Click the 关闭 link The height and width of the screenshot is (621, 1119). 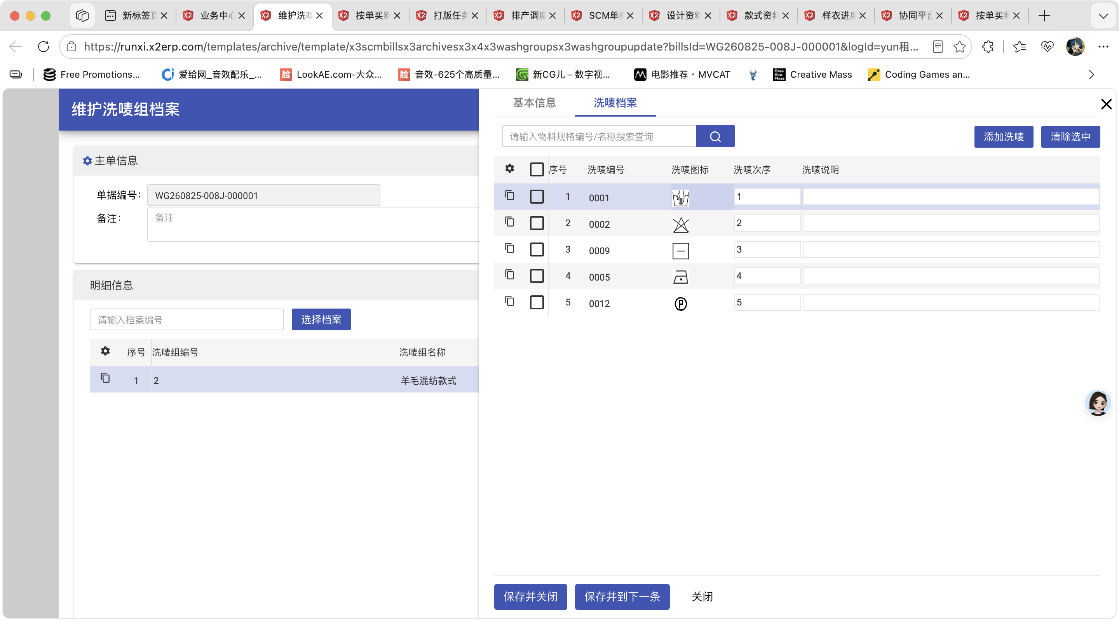(702, 597)
